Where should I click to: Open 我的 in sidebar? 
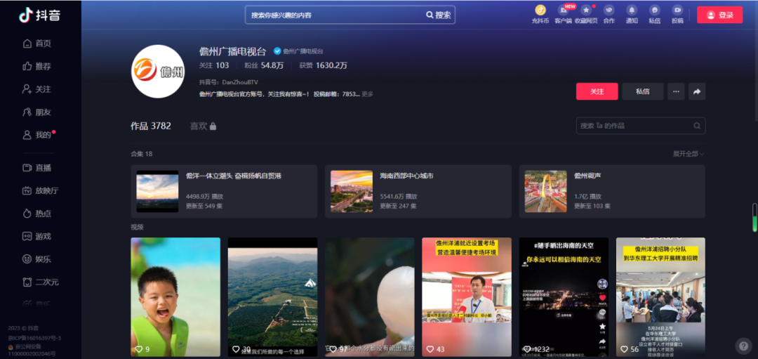point(37,135)
